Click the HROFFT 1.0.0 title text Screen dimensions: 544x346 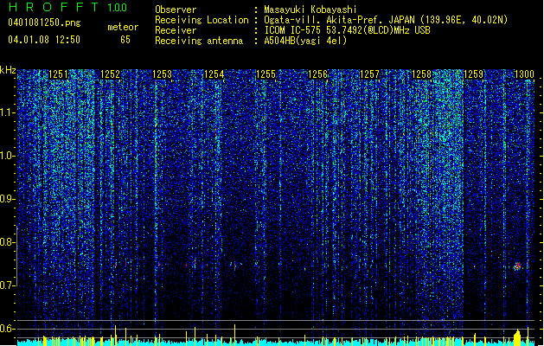pyautogui.click(x=68, y=7)
